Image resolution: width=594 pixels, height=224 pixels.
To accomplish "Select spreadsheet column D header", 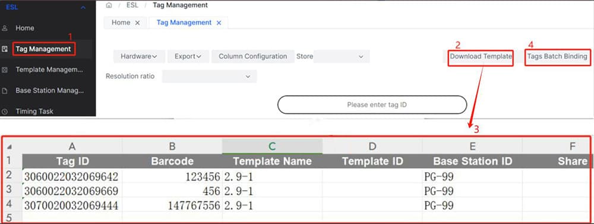I will tap(372, 146).
